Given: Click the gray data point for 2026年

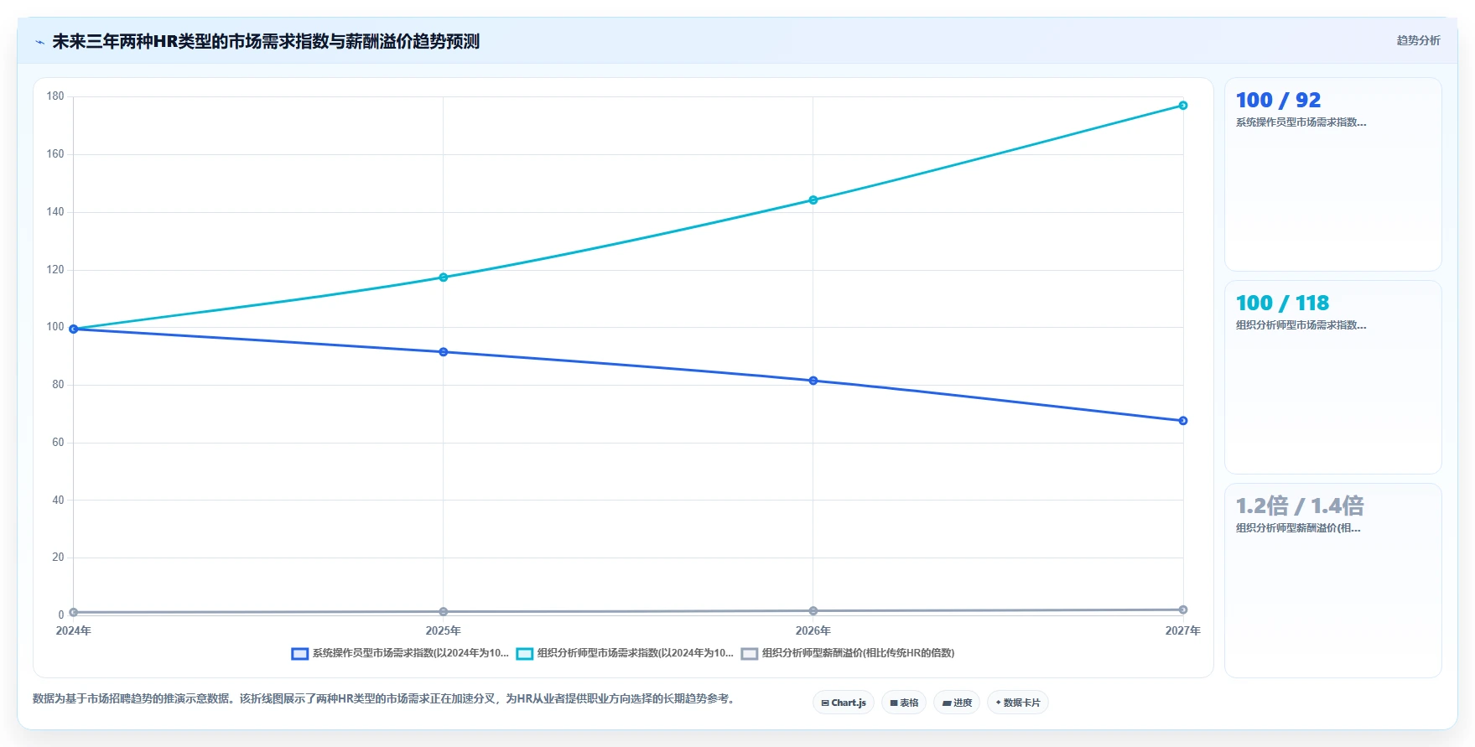Looking at the screenshot, I should [813, 611].
